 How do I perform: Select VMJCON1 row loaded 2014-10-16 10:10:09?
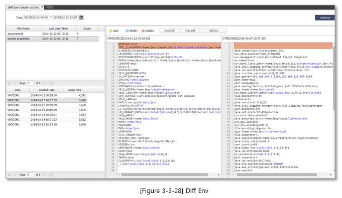47,110
